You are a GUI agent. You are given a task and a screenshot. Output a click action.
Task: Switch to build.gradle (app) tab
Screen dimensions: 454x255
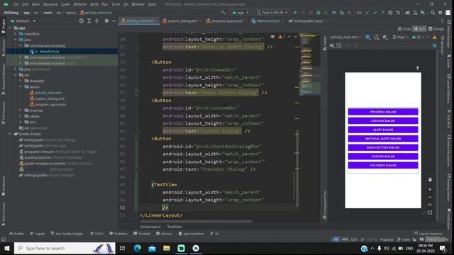point(307,21)
